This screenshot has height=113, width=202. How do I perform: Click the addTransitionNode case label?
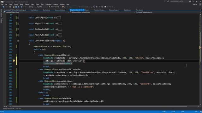click(x=60, y=69)
